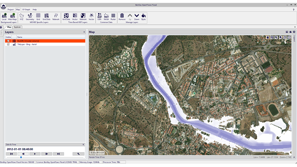Switch to the Explorer tab

point(17,27)
